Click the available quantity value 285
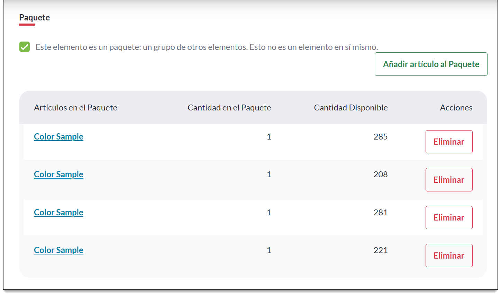Image resolution: width=501 pixels, height=296 pixels. click(380, 137)
